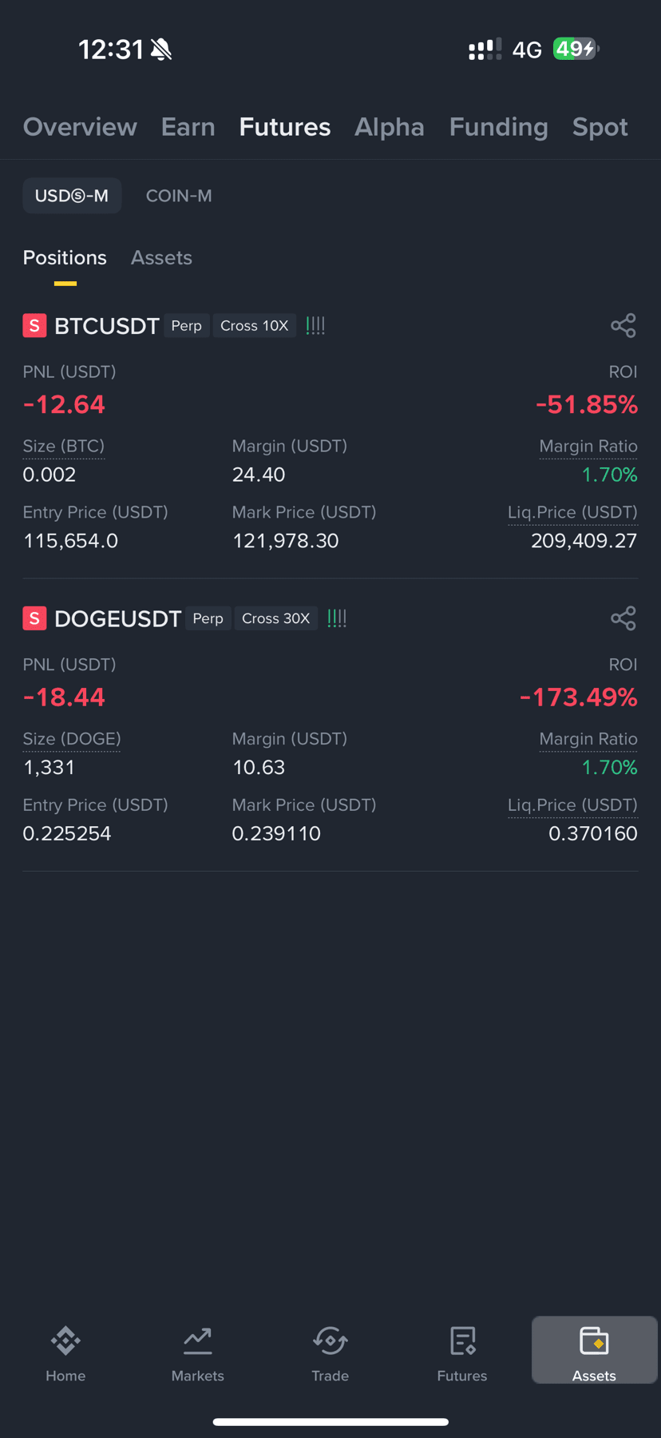The width and height of the screenshot is (661, 1438).
Task: Tap the Trade swap icon
Action: tap(330, 1341)
